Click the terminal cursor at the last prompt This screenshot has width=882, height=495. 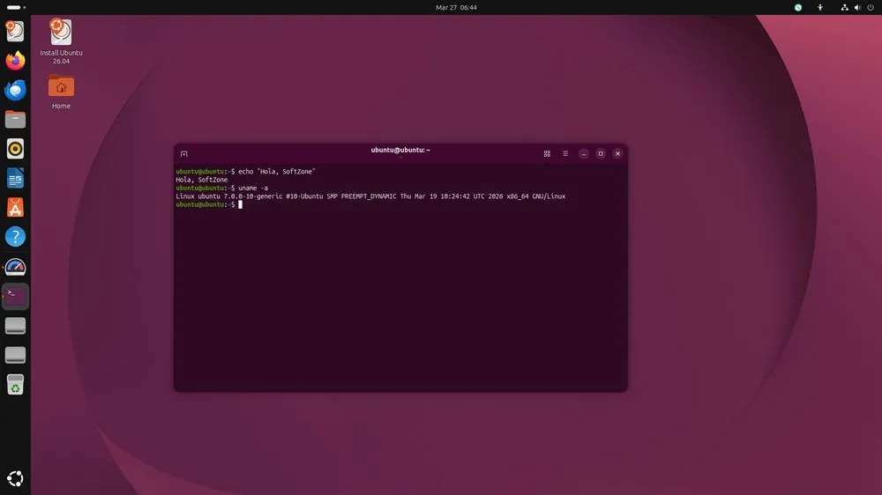point(240,205)
